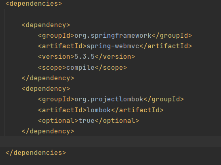Click the closing dependencies tag
Screen dimensions: 221x165
[x=36, y=153]
